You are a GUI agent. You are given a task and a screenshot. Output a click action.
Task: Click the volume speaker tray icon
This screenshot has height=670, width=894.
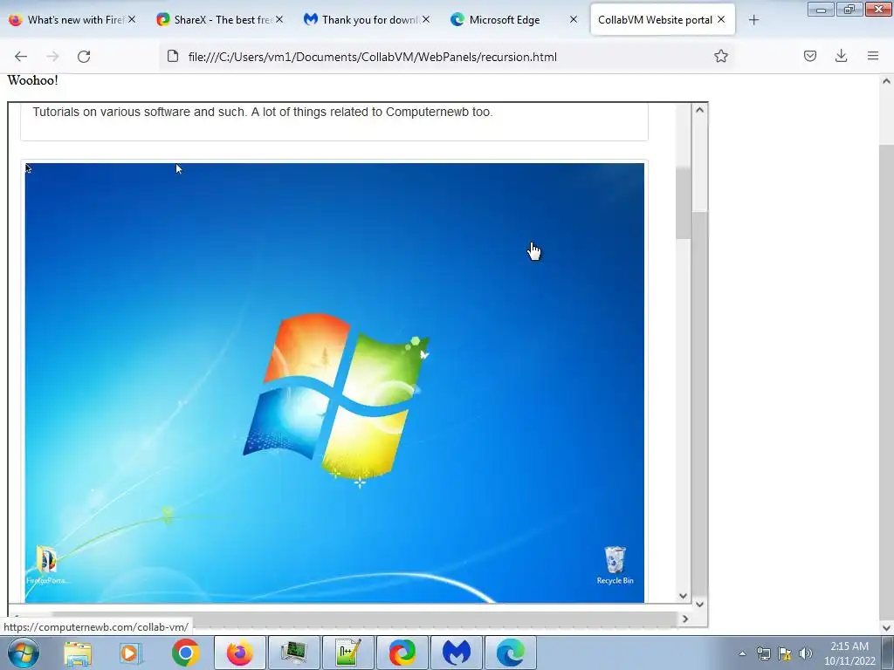pyautogui.click(x=806, y=653)
